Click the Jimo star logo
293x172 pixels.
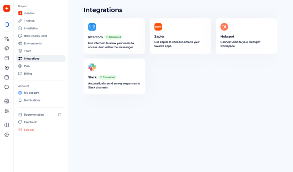click(x=7, y=8)
